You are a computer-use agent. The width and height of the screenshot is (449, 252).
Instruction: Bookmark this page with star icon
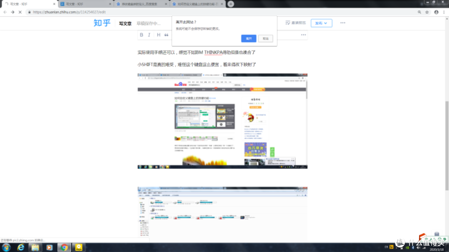(x=427, y=12)
